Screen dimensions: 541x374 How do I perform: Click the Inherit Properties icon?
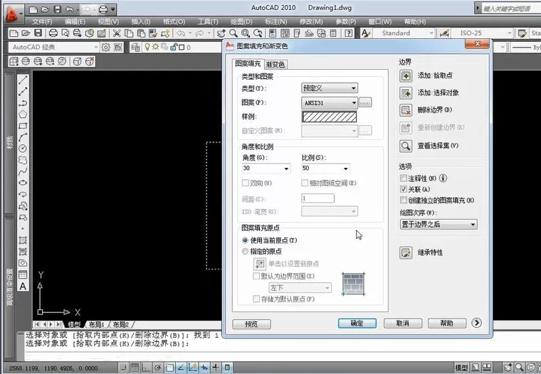pos(406,252)
